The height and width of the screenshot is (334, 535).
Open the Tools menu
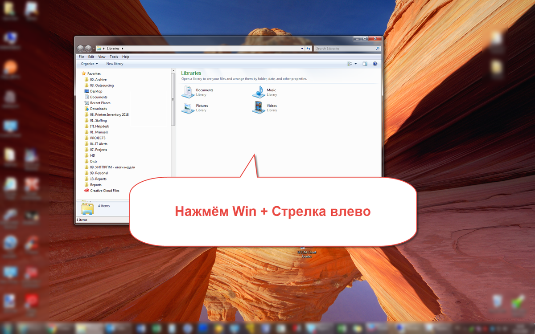114,57
